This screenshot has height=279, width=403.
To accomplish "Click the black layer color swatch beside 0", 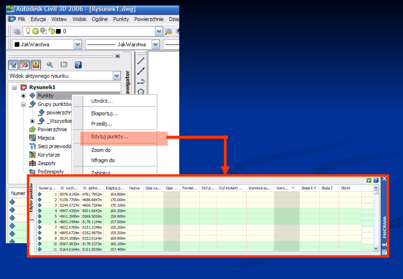I will tap(58, 31).
